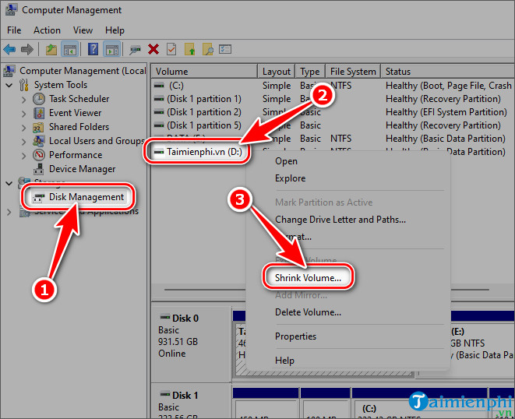
Task: Expand the Shared Folders node
Action: click(x=23, y=128)
